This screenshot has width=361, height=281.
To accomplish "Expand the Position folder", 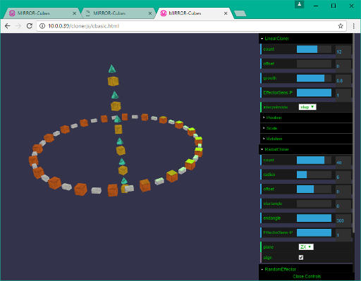I will pyautogui.click(x=306, y=118).
